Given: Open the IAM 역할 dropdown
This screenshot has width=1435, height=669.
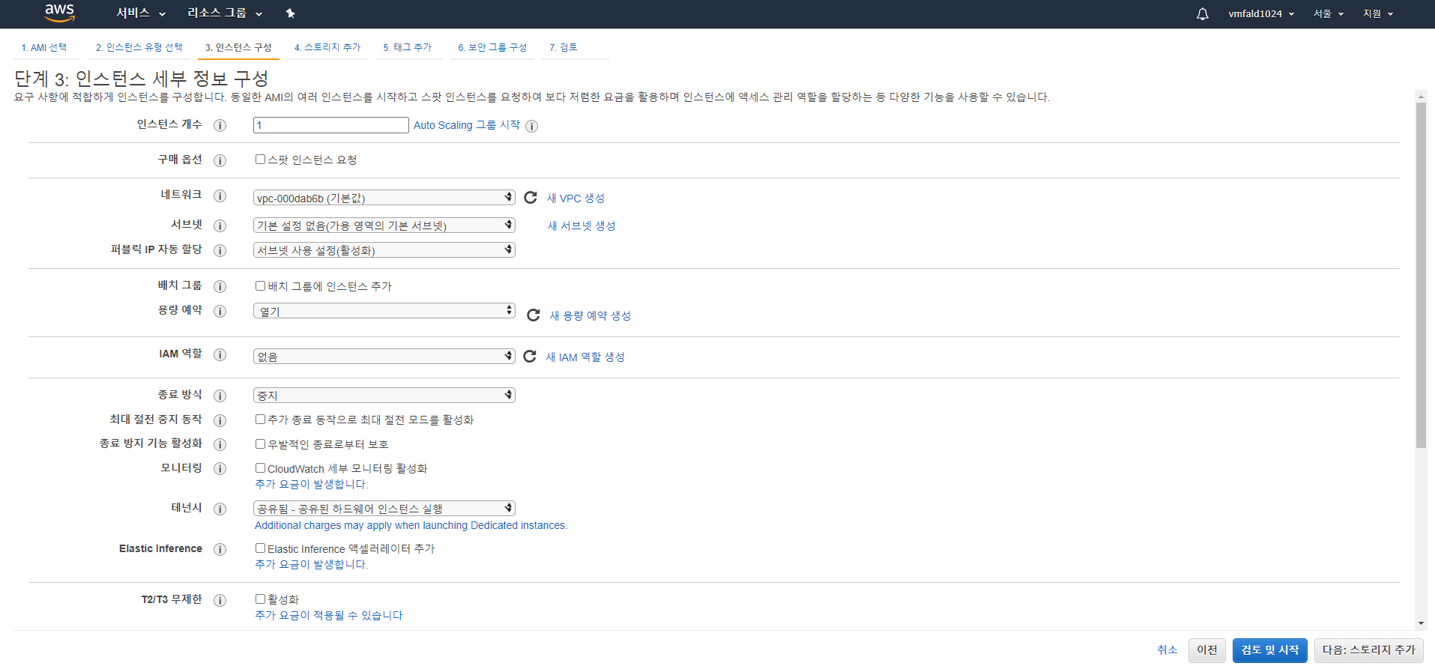Looking at the screenshot, I should point(384,356).
